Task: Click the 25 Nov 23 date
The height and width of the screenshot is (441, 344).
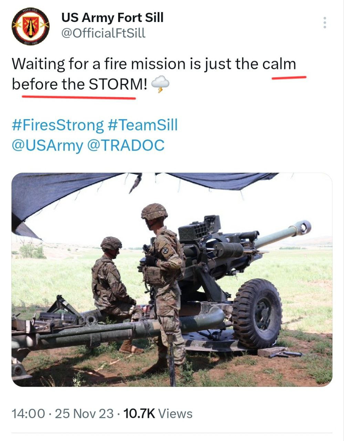Action: (84, 413)
